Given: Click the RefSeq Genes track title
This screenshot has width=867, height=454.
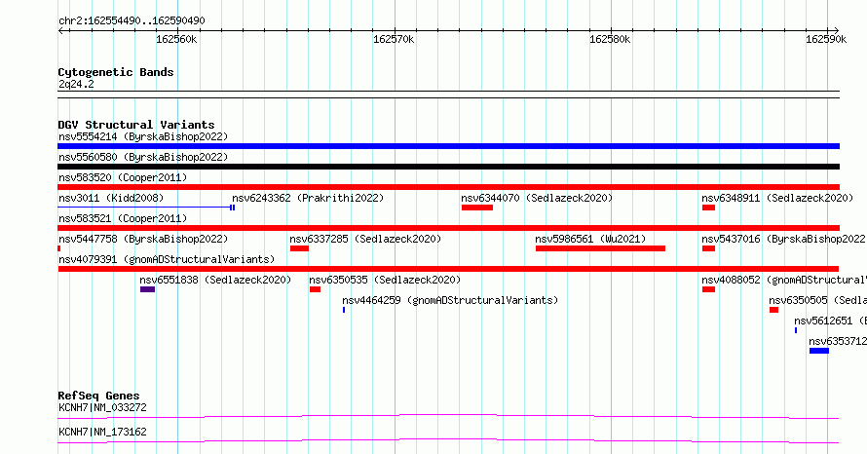Looking at the screenshot, I should [x=98, y=396].
